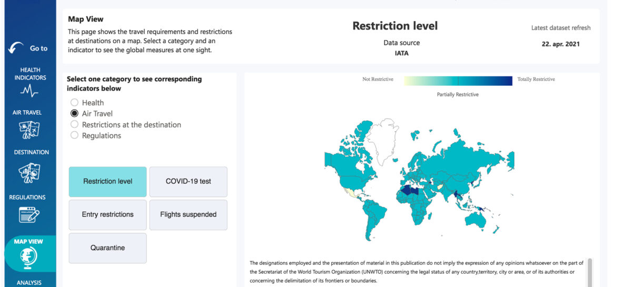Screen dimensions: 632x287
Task: Choose the COVID-19 test indicator button
Action: pos(189,182)
